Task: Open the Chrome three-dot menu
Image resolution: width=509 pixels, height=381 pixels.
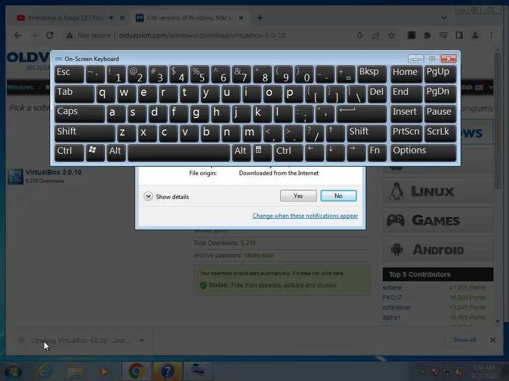Action: [x=491, y=35]
